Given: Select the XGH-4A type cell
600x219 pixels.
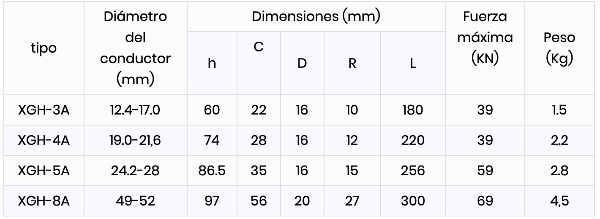Looking at the screenshot, I should [44, 140].
